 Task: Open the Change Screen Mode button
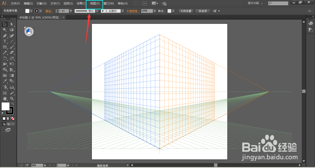tap(8, 130)
